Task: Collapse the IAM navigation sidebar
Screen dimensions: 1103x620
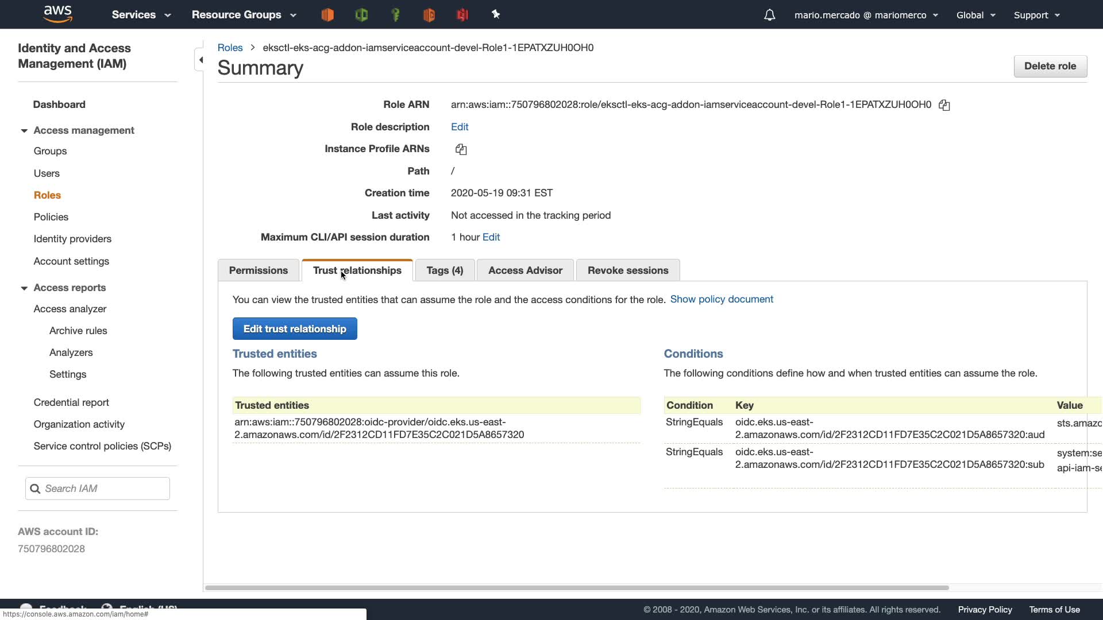Action: [x=200, y=60]
